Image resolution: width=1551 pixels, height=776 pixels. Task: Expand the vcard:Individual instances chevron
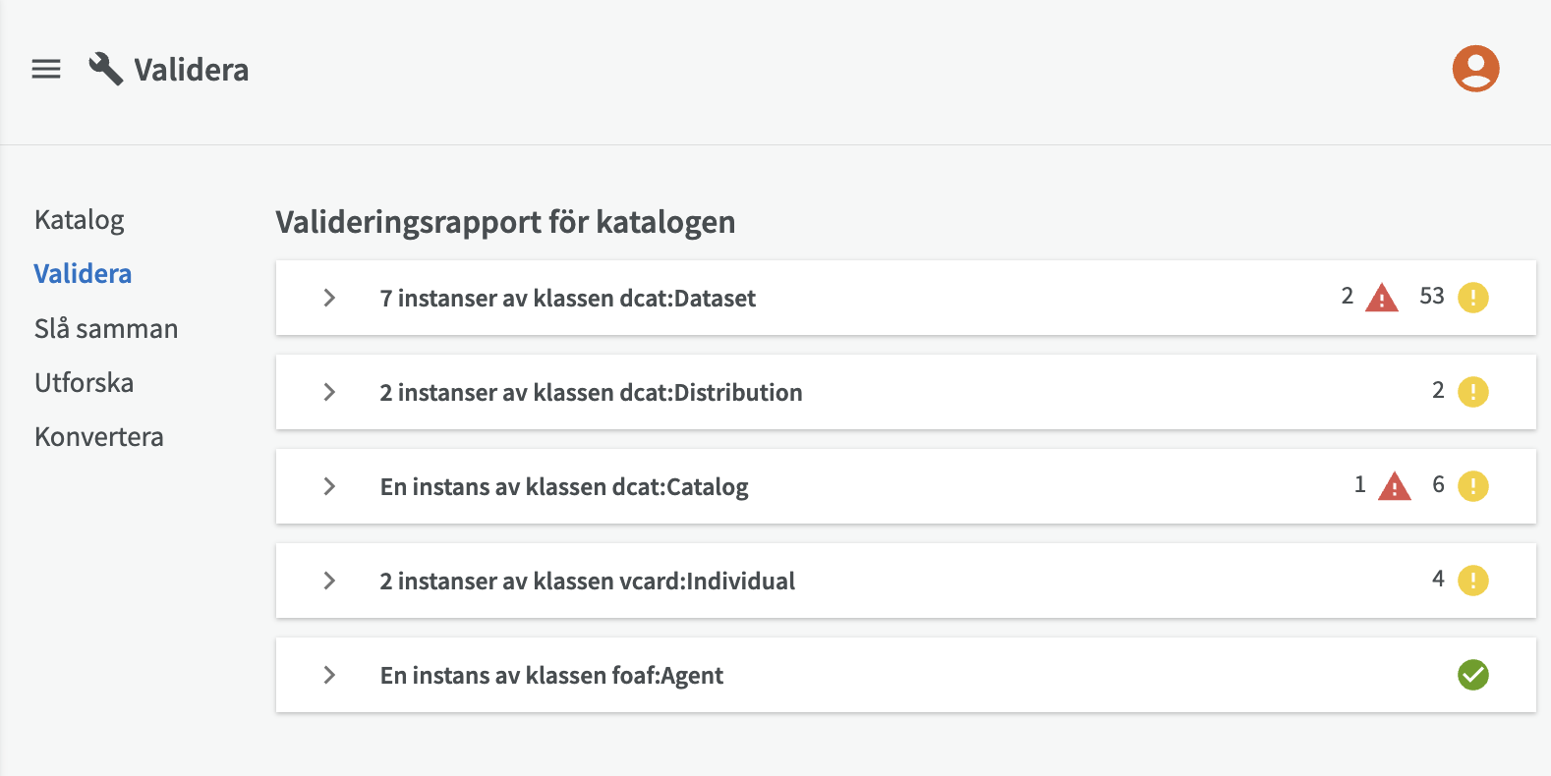pyautogui.click(x=329, y=581)
